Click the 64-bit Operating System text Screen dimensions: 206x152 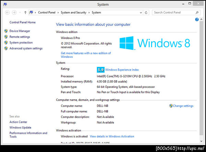click(126, 87)
